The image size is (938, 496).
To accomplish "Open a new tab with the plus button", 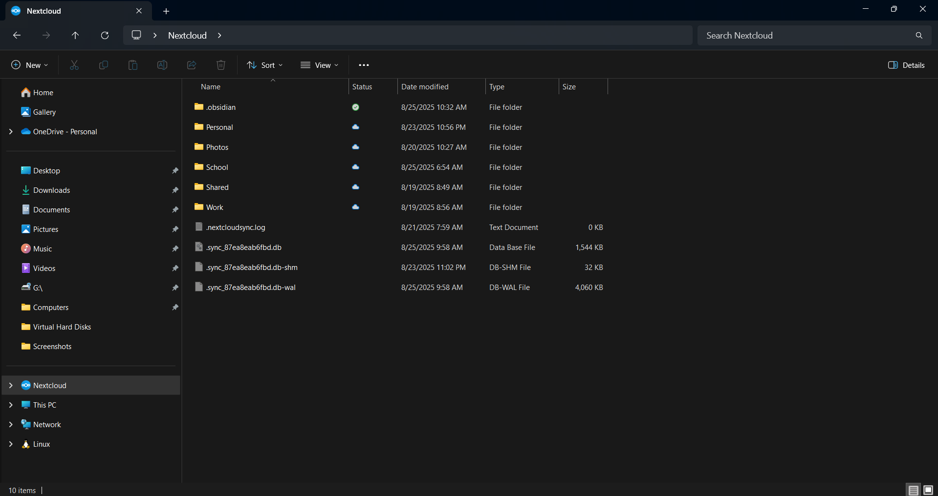I will (166, 11).
